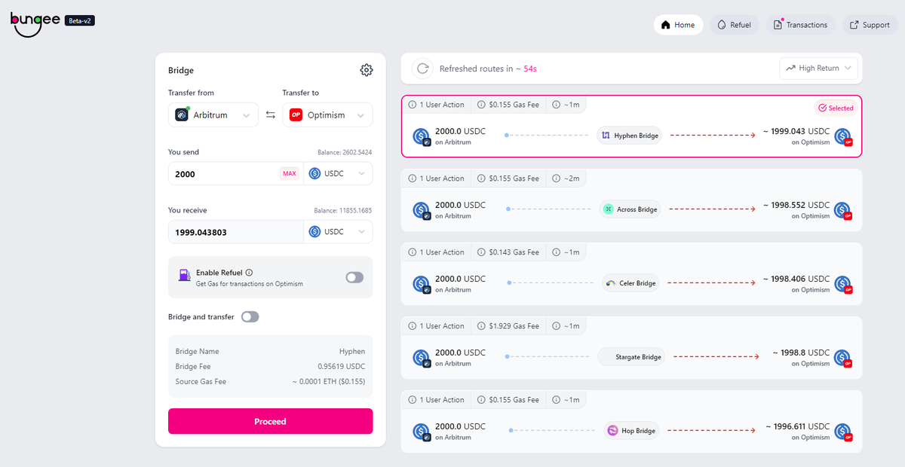Click USDC on Arbitrum icon in Stargate route
This screenshot has height=467, width=905.
421,358
